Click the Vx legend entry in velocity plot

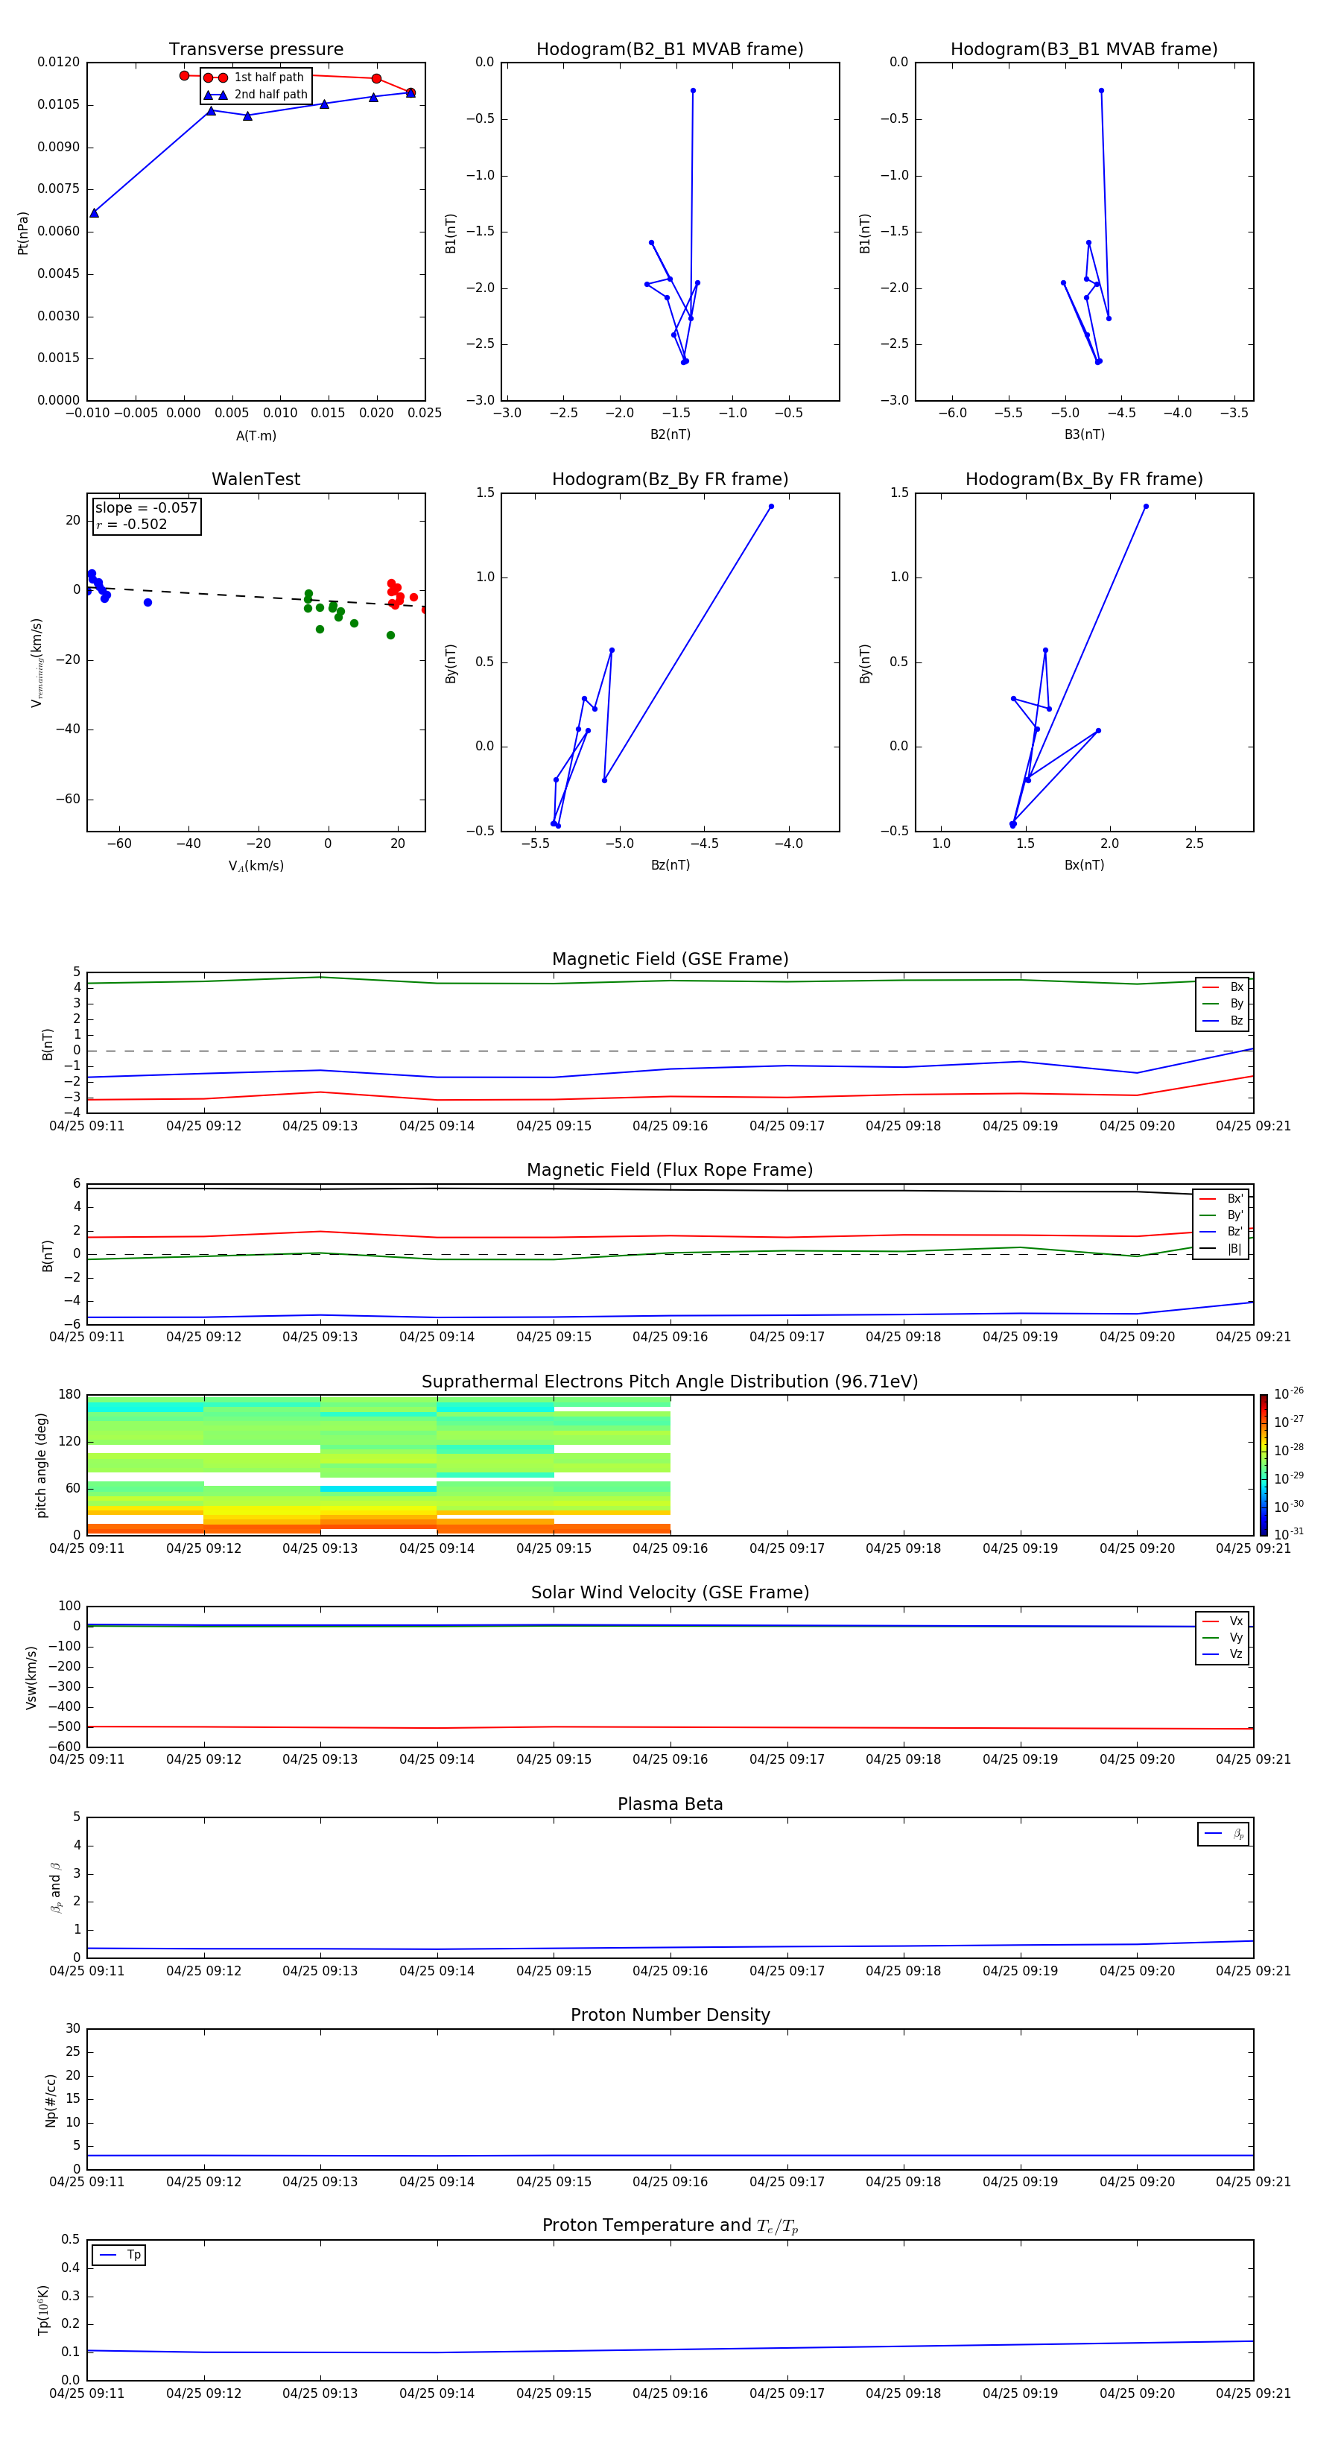1223,1621
